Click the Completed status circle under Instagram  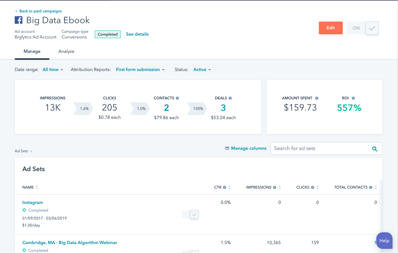tap(24, 210)
